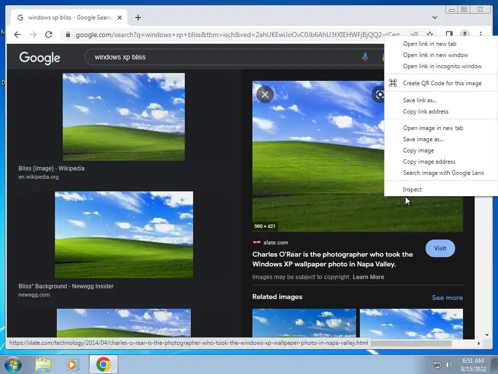This screenshot has height=374, width=498.
Task: Open Bliss Background - Newegg Insider result
Action: click(66, 286)
